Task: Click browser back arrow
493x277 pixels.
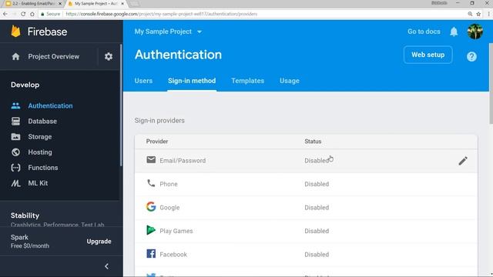Action: 5,14
